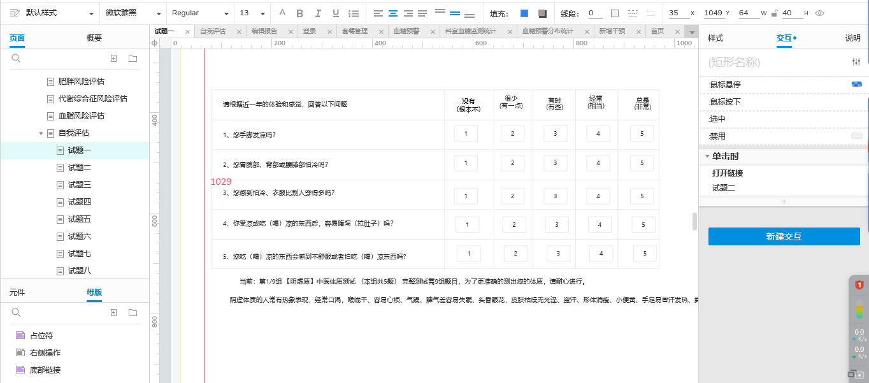Click the canvas origin crosshair icon

click(154, 43)
